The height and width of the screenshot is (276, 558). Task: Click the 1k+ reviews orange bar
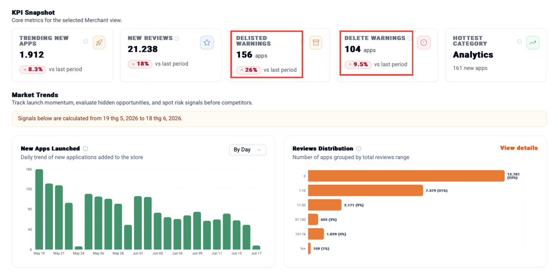tap(309, 248)
